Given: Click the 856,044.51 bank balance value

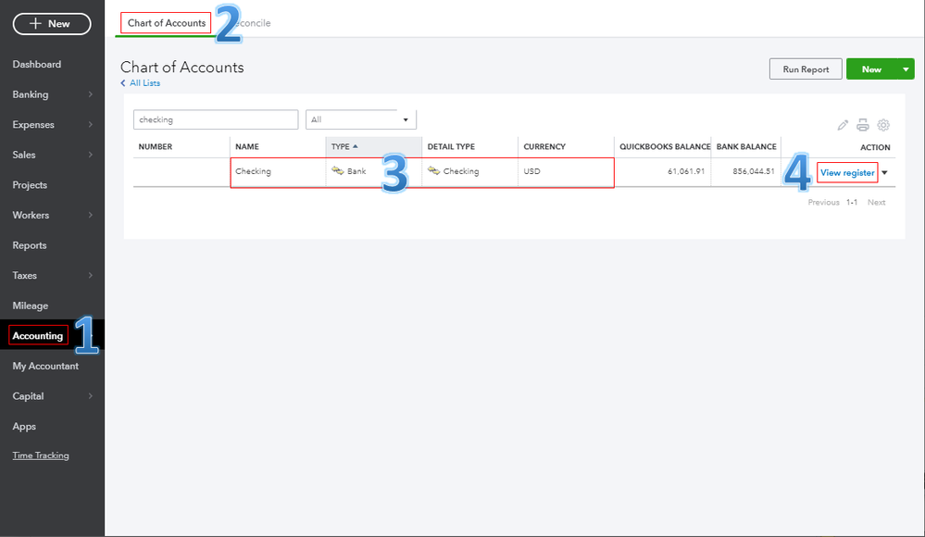Looking at the screenshot, I should pyautogui.click(x=754, y=171).
